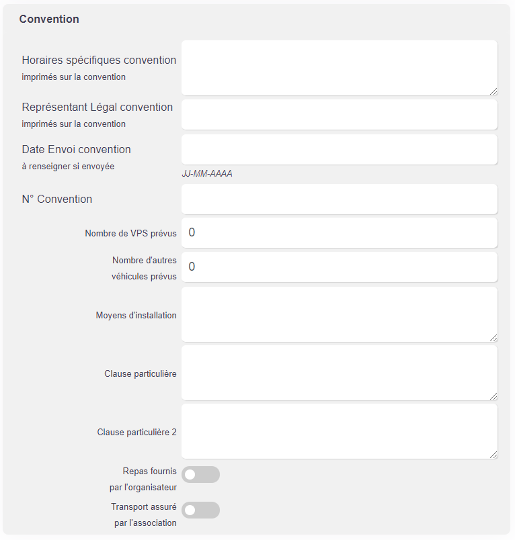Click the Clause particulière 2 text area

pyautogui.click(x=340, y=431)
